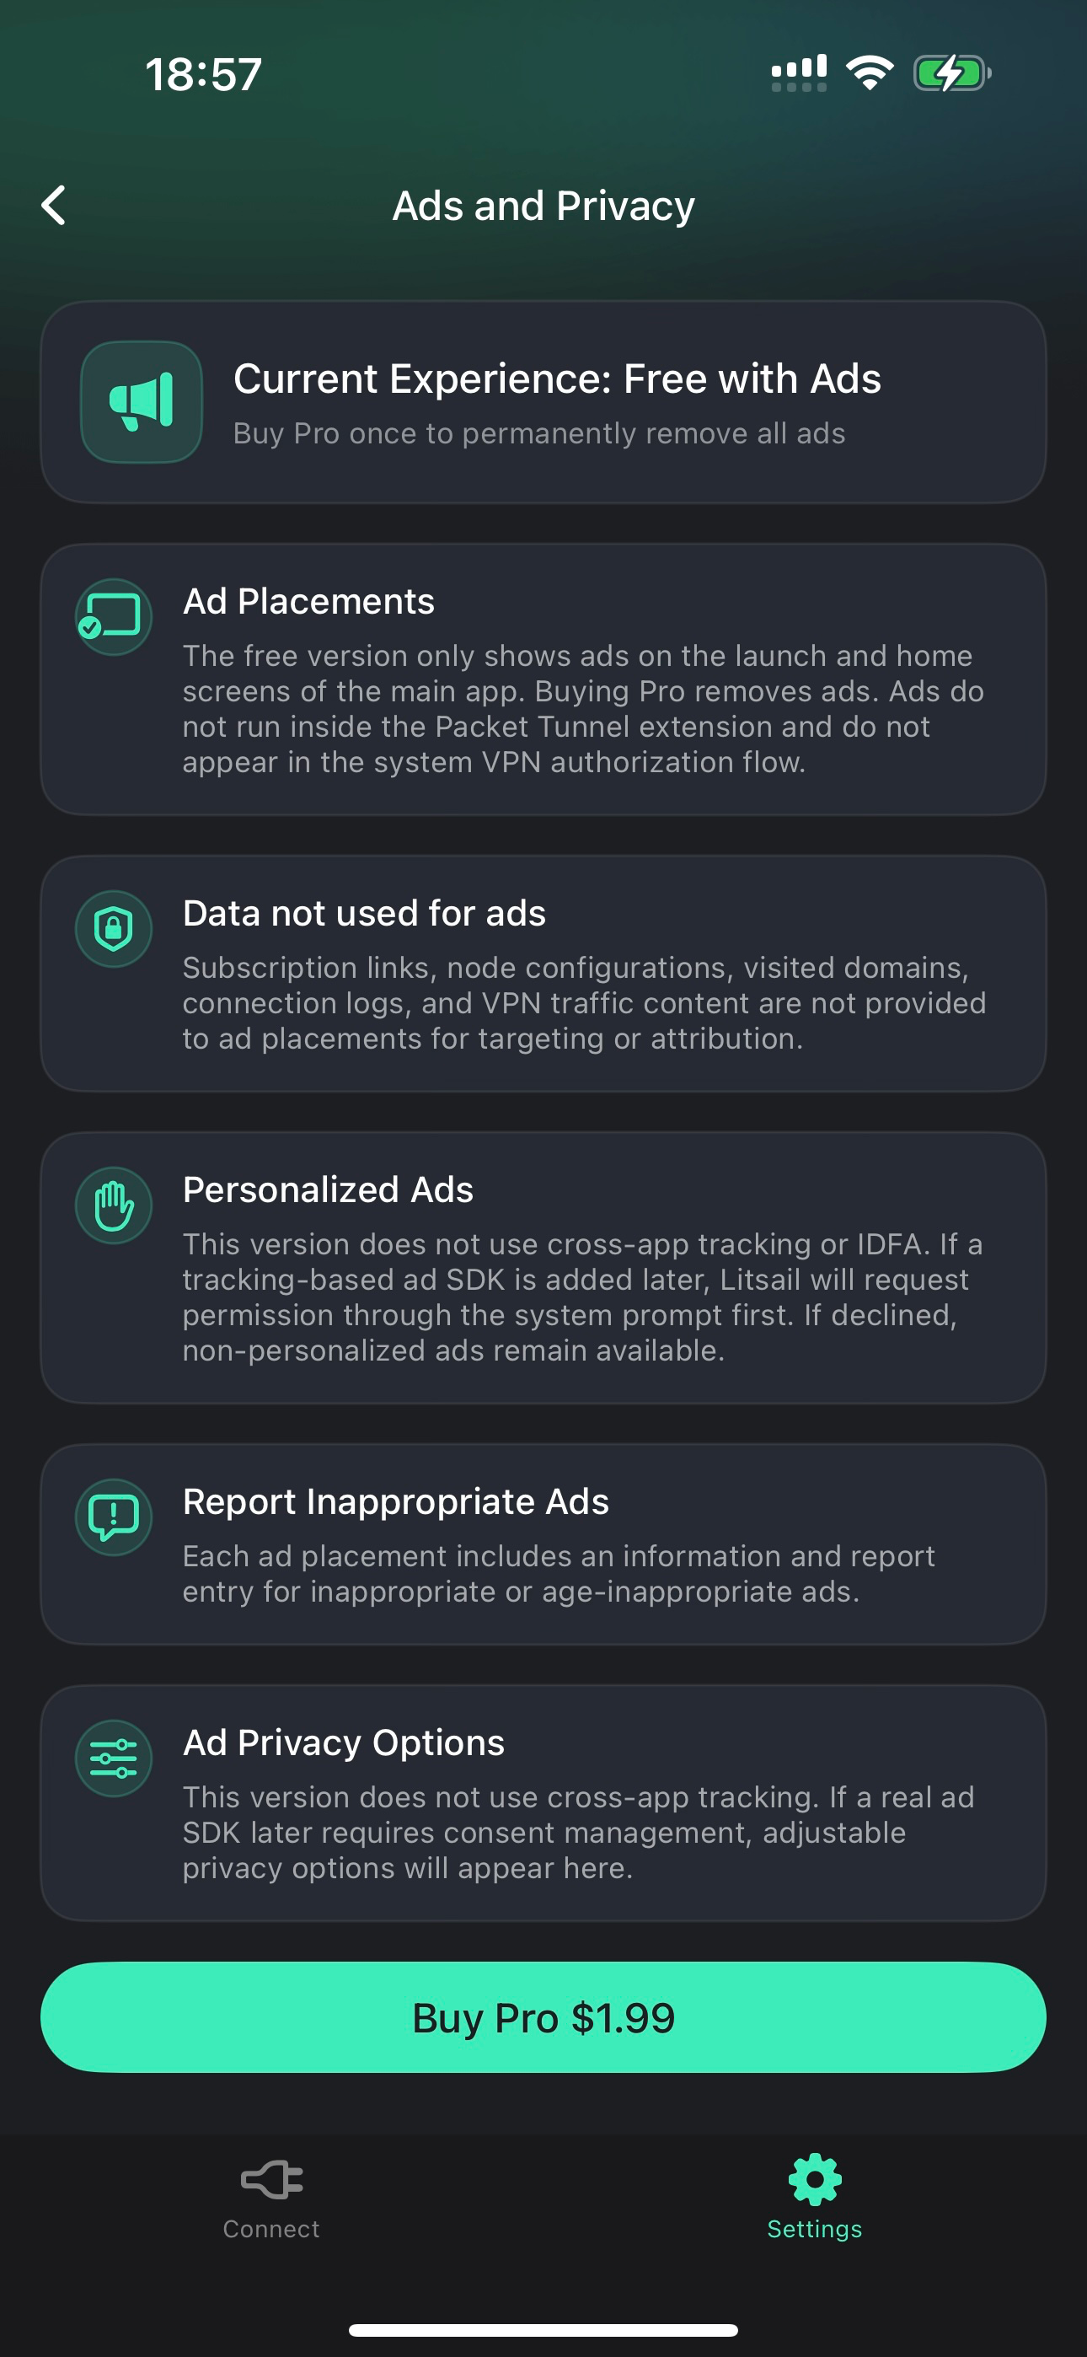Screen dimensions: 1087x2357
Task: Tap the battery charging status icon
Action: (x=951, y=73)
